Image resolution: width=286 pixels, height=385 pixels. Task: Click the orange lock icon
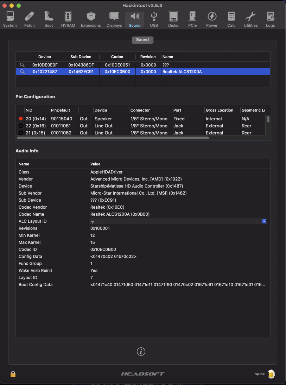point(13,374)
